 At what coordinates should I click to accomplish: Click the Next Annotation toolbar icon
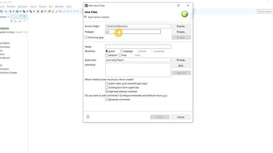coord(64,11)
